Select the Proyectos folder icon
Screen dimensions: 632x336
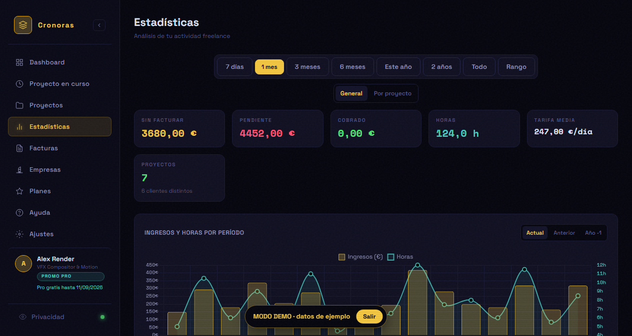19,105
